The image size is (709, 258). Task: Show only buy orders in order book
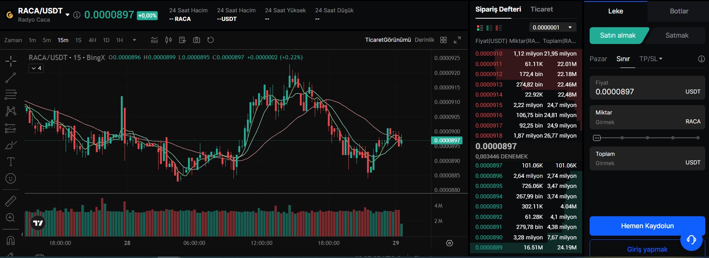(489, 28)
